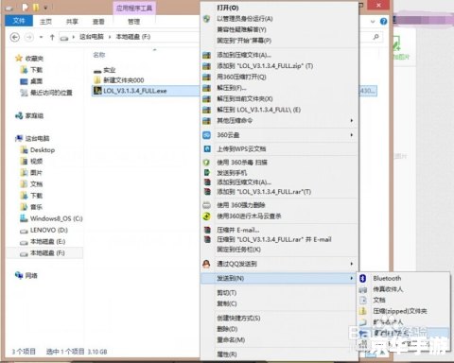Click the properties icon in quick access toolbar
This screenshot has height=363, width=454.
pos(25,7)
